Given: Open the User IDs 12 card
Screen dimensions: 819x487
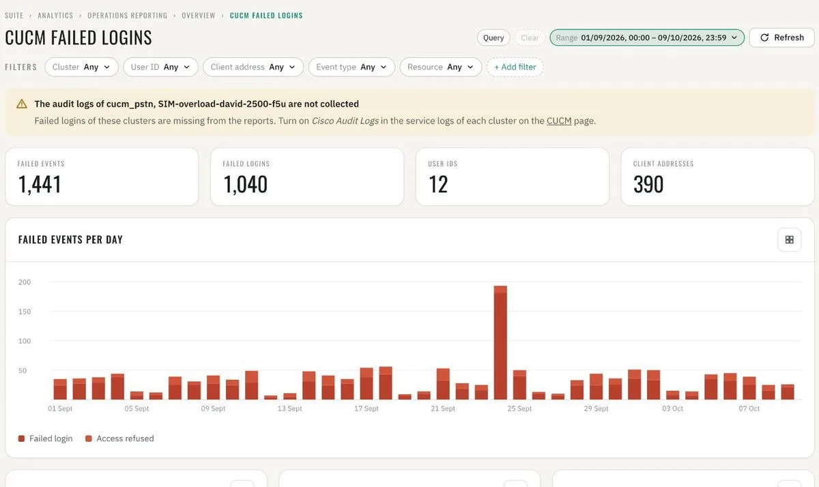Looking at the screenshot, I should 513,177.
